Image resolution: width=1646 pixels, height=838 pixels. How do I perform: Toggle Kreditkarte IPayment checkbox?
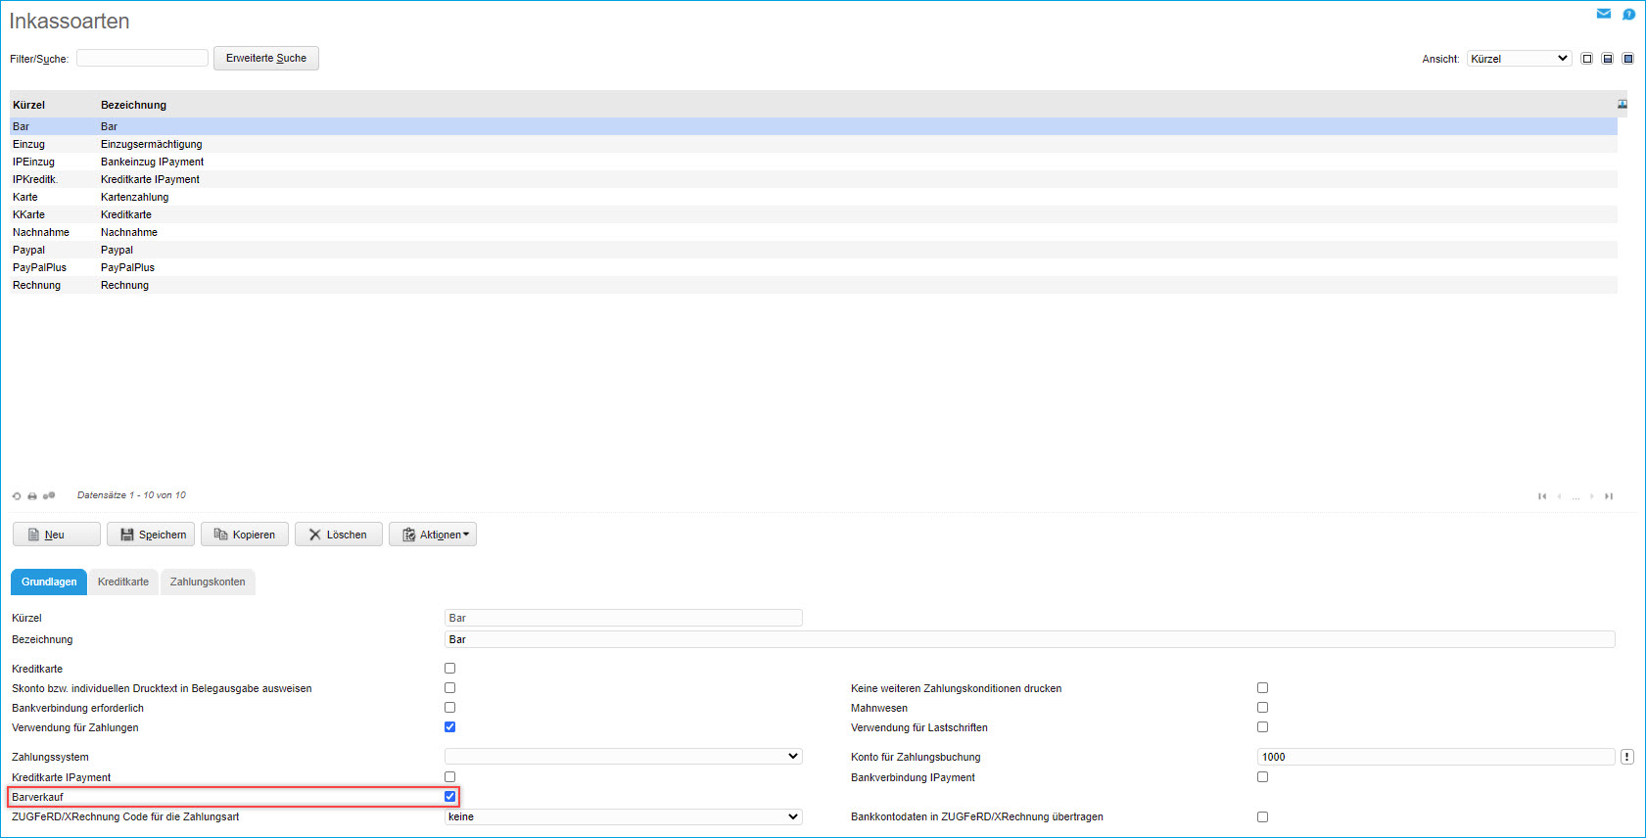pos(450,777)
